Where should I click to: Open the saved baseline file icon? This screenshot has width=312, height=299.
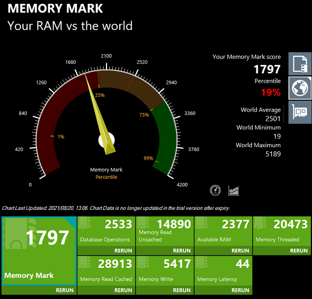(300, 64)
